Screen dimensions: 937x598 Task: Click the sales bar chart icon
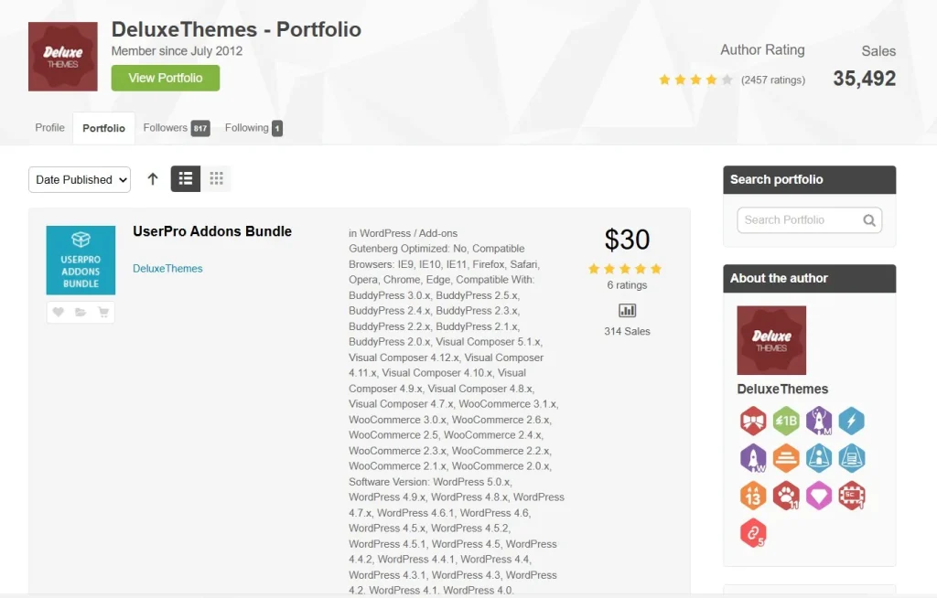pyautogui.click(x=627, y=311)
